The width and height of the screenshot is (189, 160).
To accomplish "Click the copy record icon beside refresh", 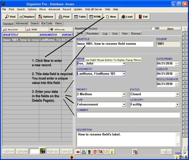I will tap(100, 152).
